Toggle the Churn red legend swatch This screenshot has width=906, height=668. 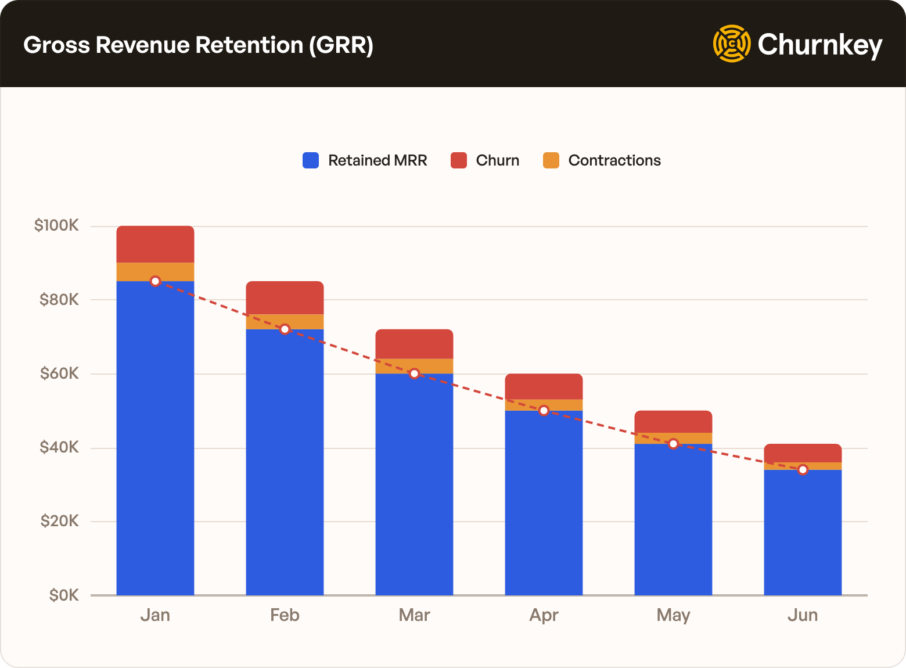459,160
